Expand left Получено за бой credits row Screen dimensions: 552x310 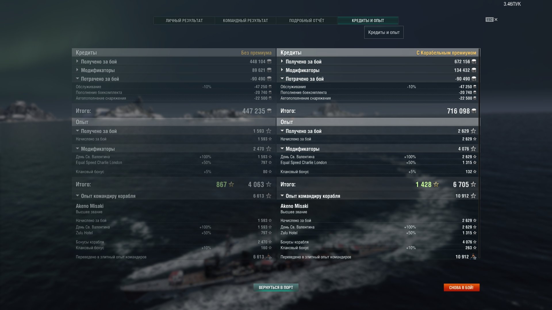[174, 61]
